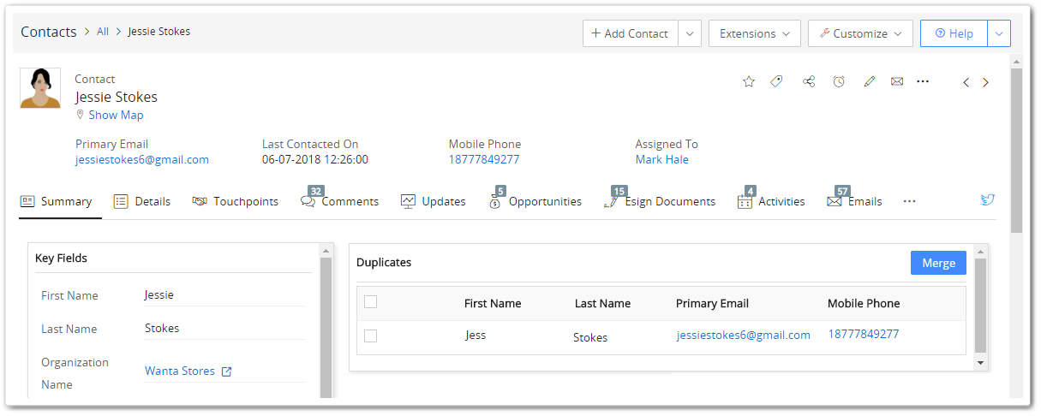Expand the Add Contact dropdown arrow
Image resolution: width=1041 pixels, height=416 pixels.
(x=690, y=33)
